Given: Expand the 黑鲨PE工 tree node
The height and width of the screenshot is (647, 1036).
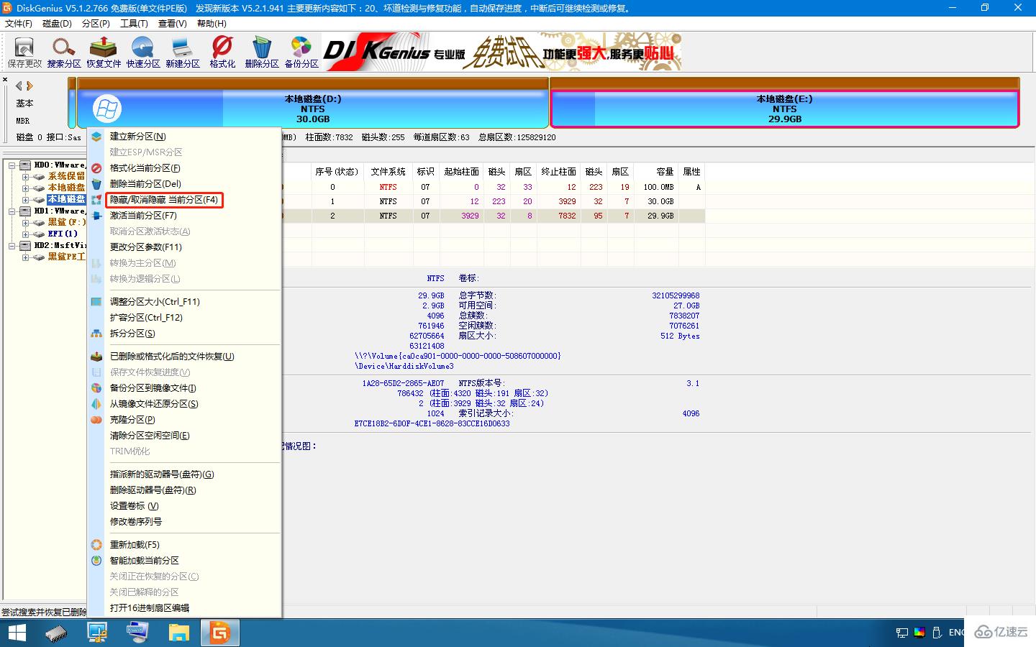Looking at the screenshot, I should click(26, 257).
